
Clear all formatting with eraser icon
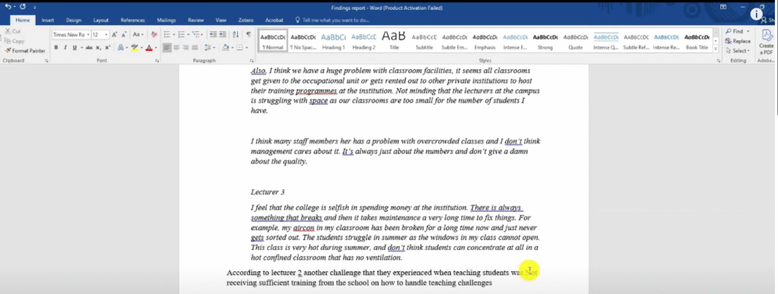click(154, 35)
